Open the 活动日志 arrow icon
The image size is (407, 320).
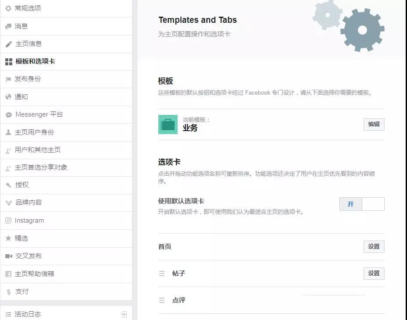point(124,314)
